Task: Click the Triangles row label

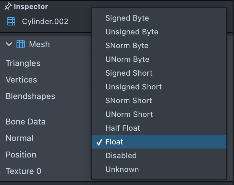Action: click(23, 63)
